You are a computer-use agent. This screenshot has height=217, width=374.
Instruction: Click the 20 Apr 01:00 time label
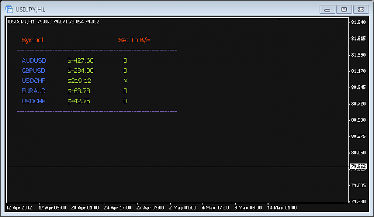85,207
